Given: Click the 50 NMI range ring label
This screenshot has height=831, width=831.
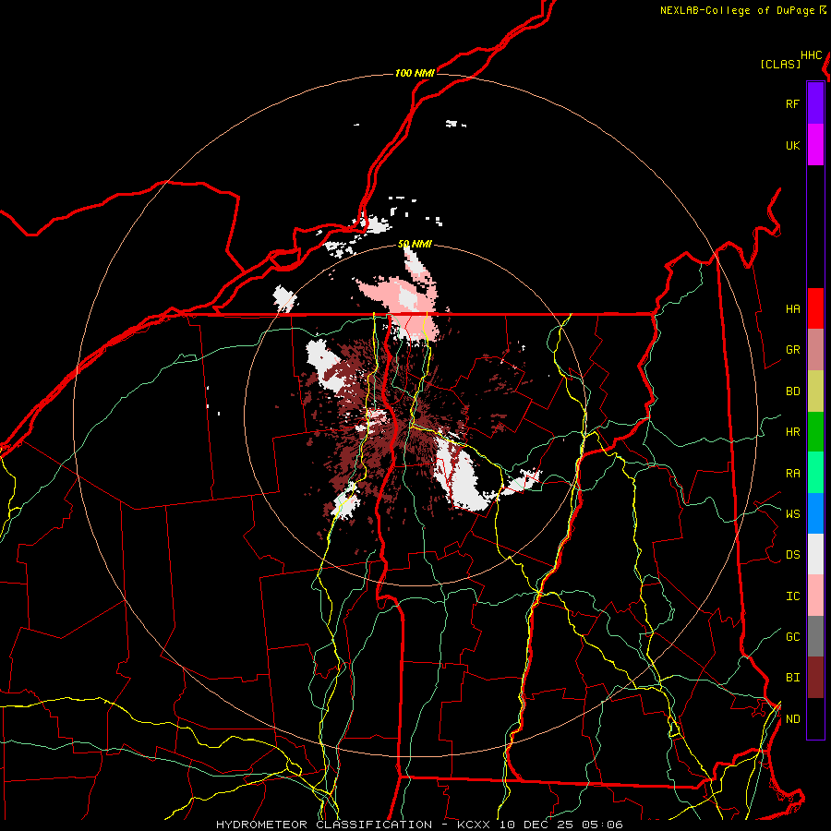Looking at the screenshot, I should pyautogui.click(x=415, y=245).
